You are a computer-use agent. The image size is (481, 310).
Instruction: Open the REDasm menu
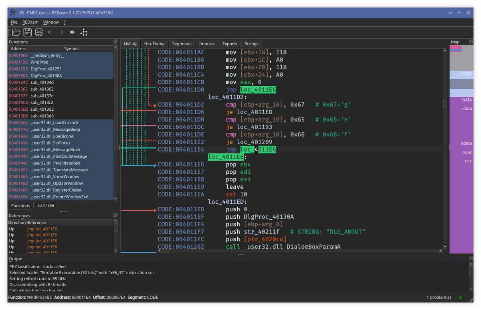(x=30, y=22)
